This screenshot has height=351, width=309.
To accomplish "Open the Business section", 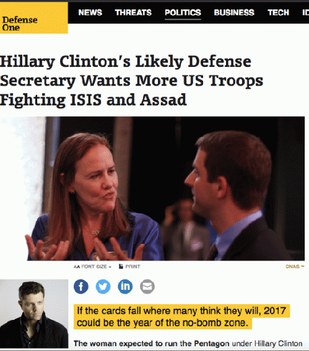I will [234, 12].
